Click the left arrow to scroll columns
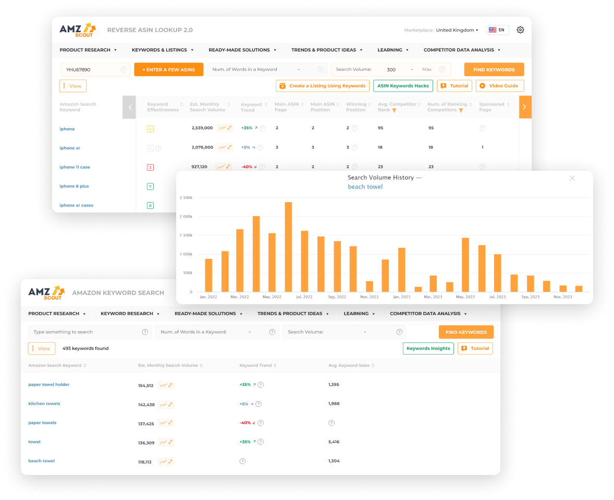The width and height of the screenshot is (614, 500). click(130, 107)
